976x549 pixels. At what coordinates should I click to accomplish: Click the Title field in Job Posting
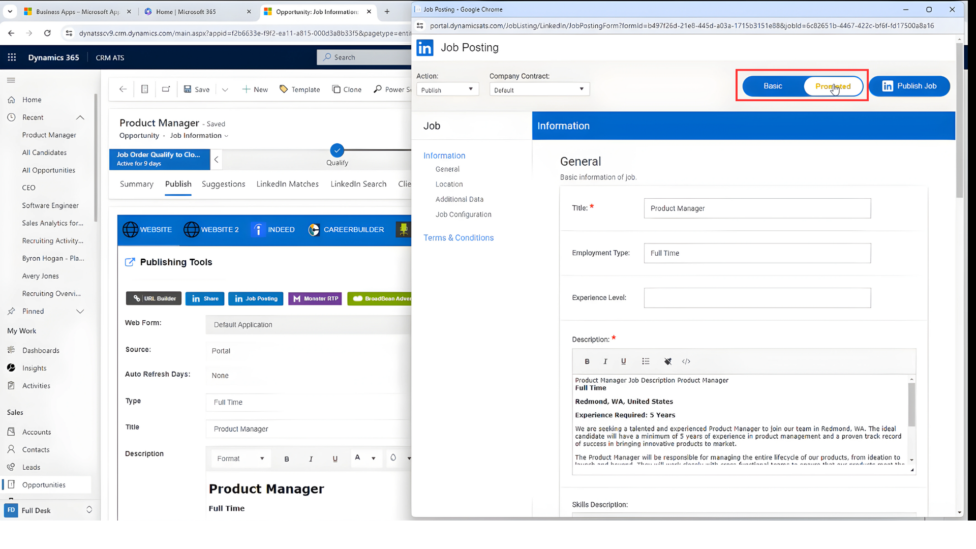[757, 209]
